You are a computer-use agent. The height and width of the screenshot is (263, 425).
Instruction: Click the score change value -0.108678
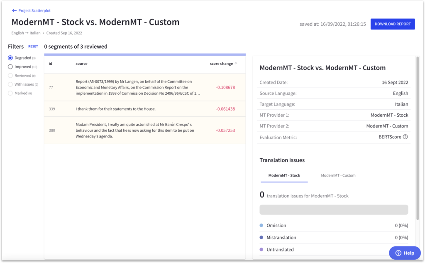coord(225,87)
